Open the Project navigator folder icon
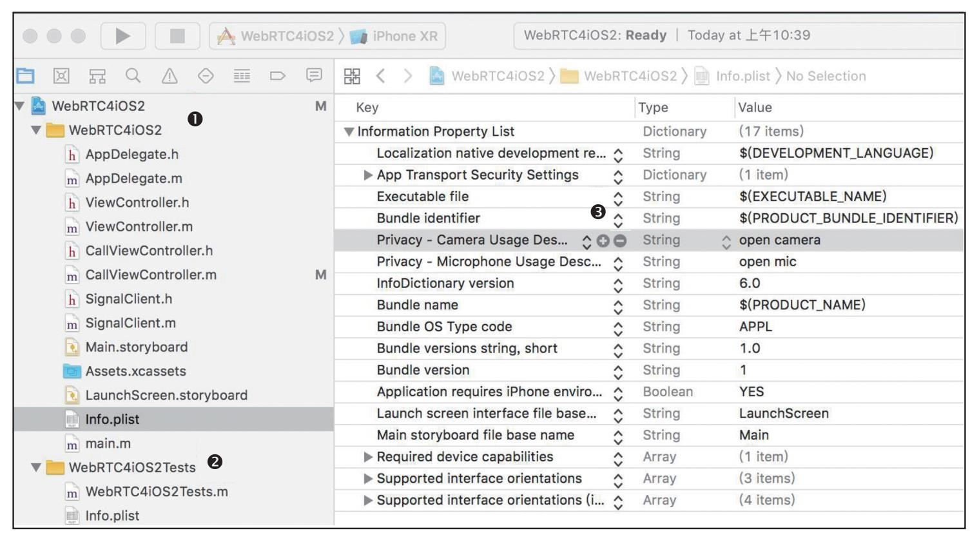 point(25,76)
